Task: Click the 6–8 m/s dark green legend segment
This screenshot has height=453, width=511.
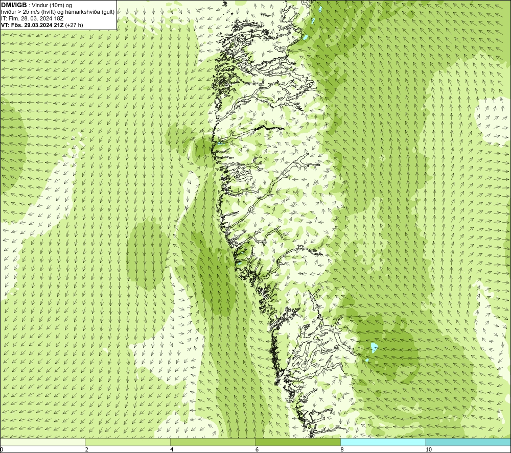Action: click(298, 442)
